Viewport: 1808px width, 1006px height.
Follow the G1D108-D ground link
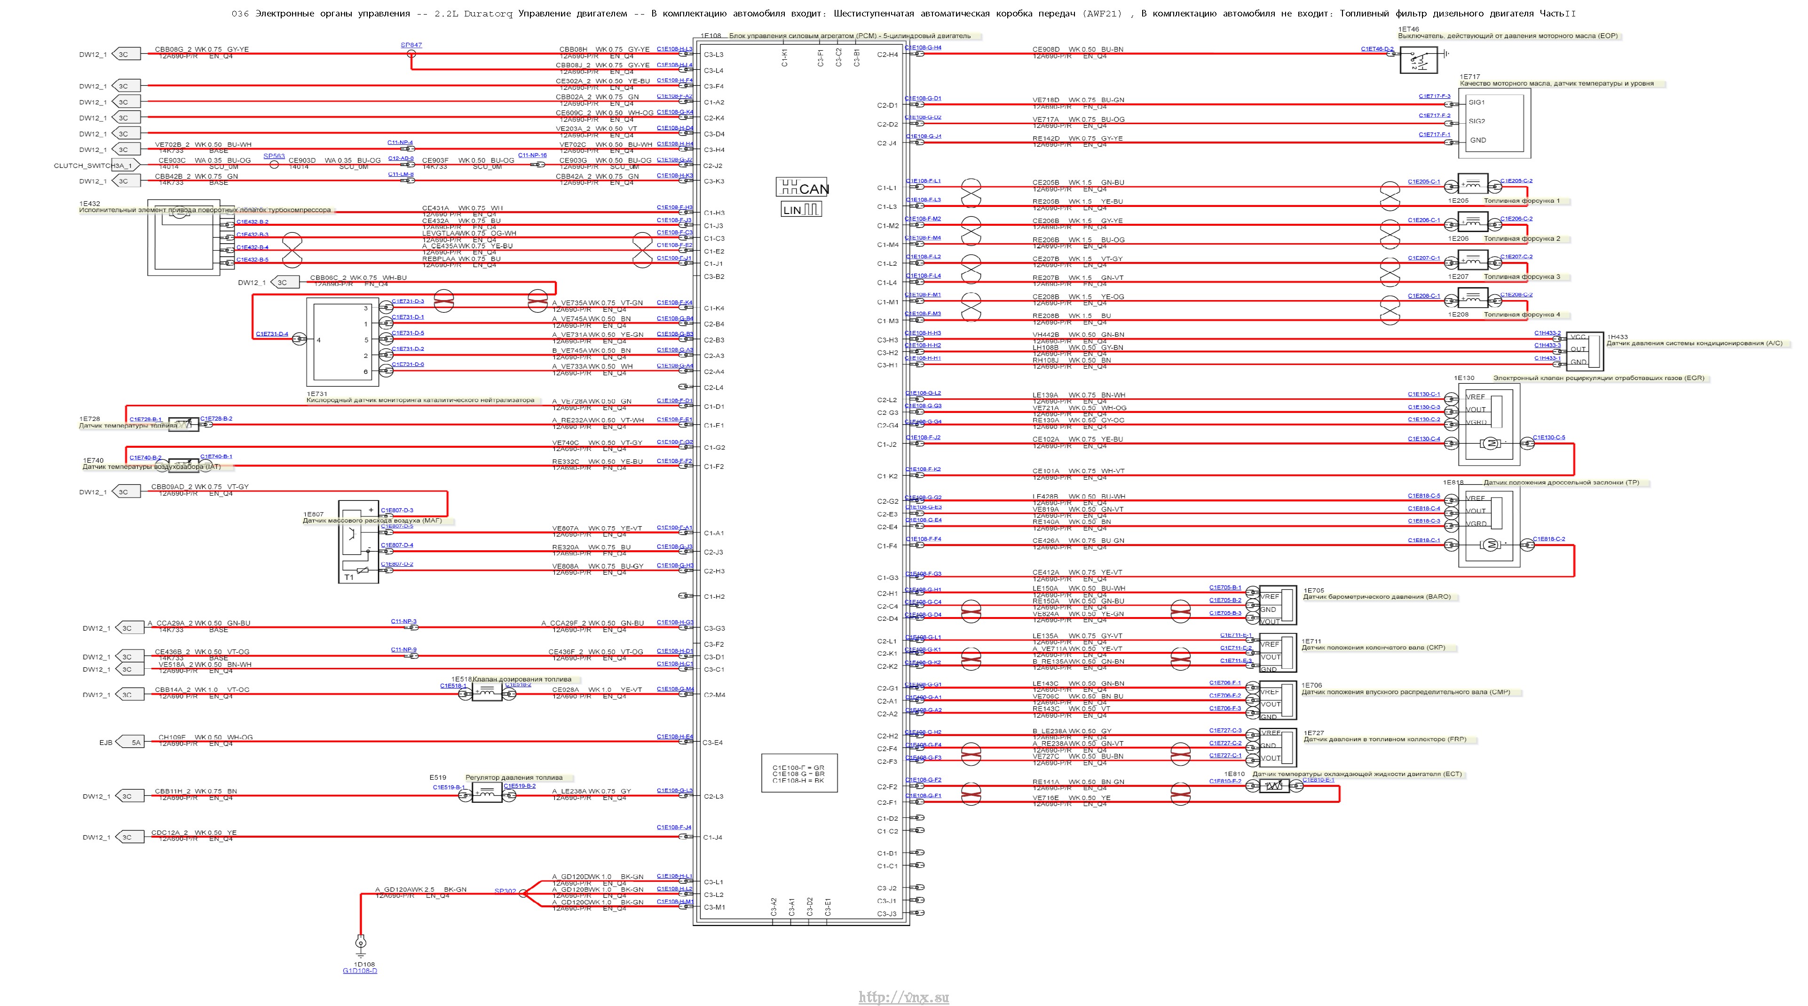359,971
